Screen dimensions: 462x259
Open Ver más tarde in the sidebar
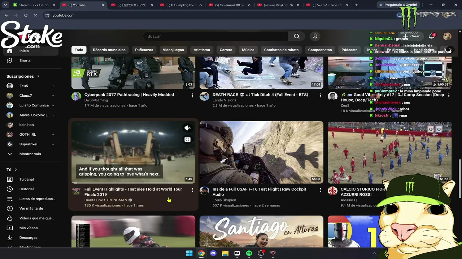click(31, 208)
